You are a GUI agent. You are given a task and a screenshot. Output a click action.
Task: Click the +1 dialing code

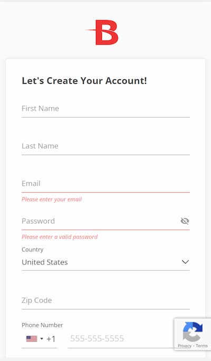(51, 339)
